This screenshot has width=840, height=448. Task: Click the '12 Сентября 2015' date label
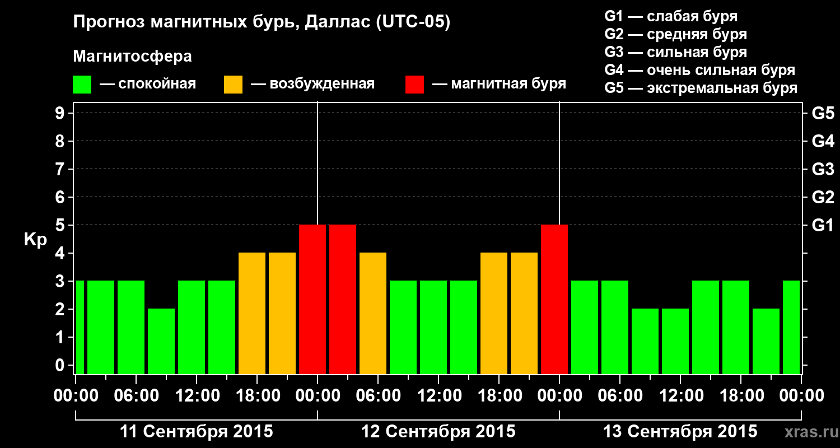[x=438, y=432]
